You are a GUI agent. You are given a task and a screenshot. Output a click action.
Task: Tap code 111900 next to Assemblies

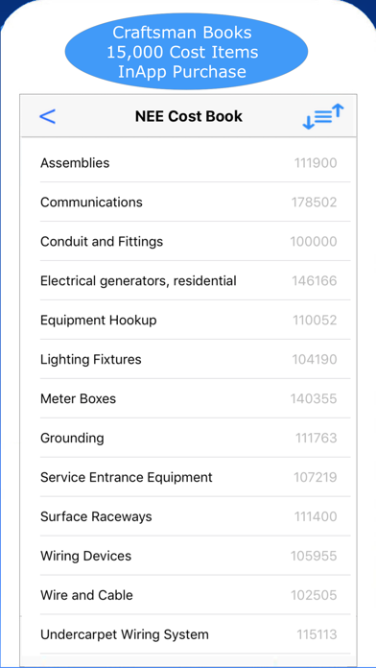[316, 163]
